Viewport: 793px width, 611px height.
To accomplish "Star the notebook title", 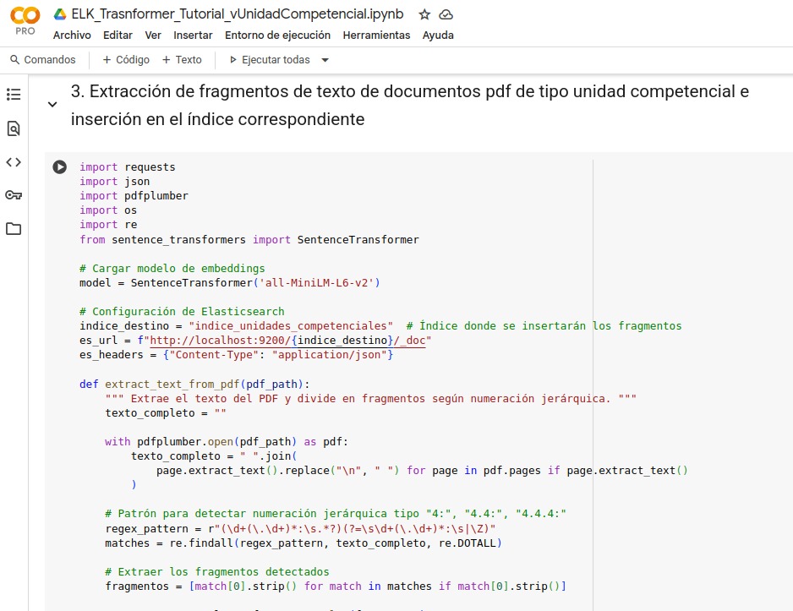I will (424, 15).
